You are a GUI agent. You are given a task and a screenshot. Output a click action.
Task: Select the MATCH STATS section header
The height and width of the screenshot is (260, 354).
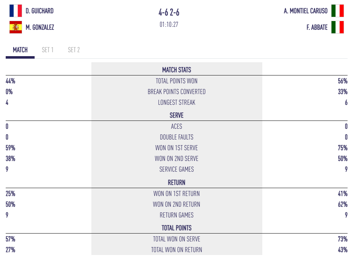coord(177,70)
